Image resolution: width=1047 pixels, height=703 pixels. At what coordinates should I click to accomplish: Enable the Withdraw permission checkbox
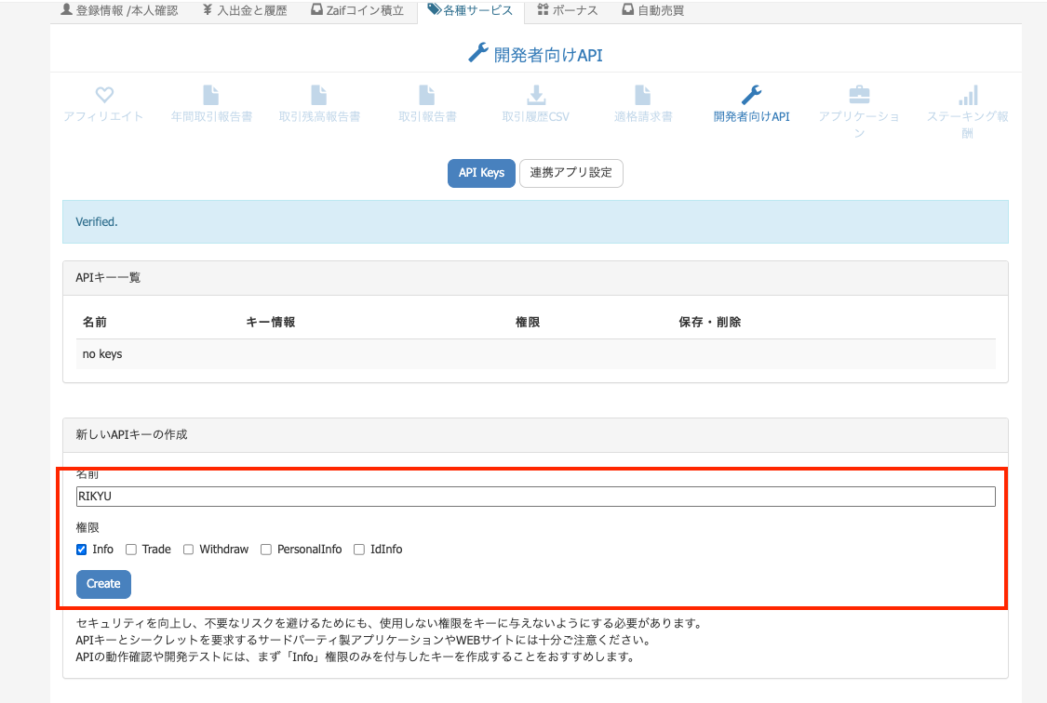point(189,550)
